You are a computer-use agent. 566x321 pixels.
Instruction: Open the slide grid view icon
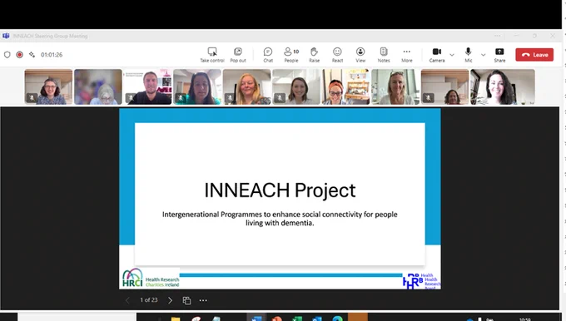[186, 300]
